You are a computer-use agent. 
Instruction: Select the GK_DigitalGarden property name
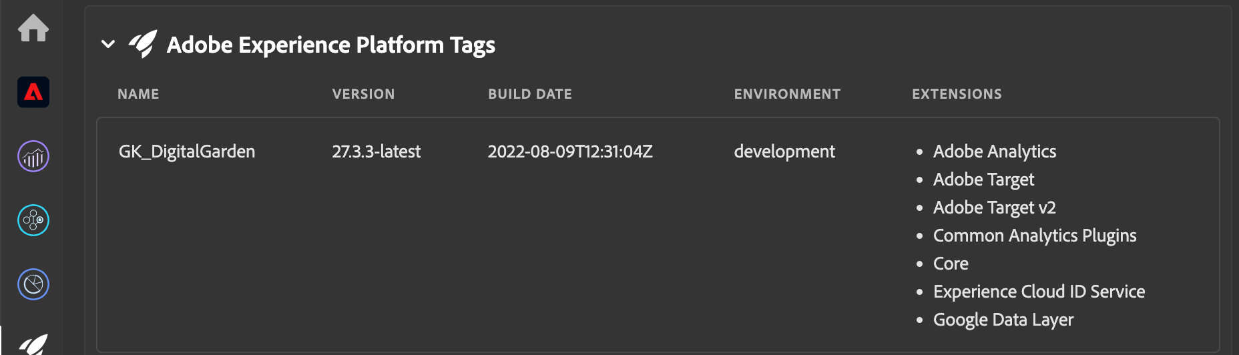tap(187, 151)
